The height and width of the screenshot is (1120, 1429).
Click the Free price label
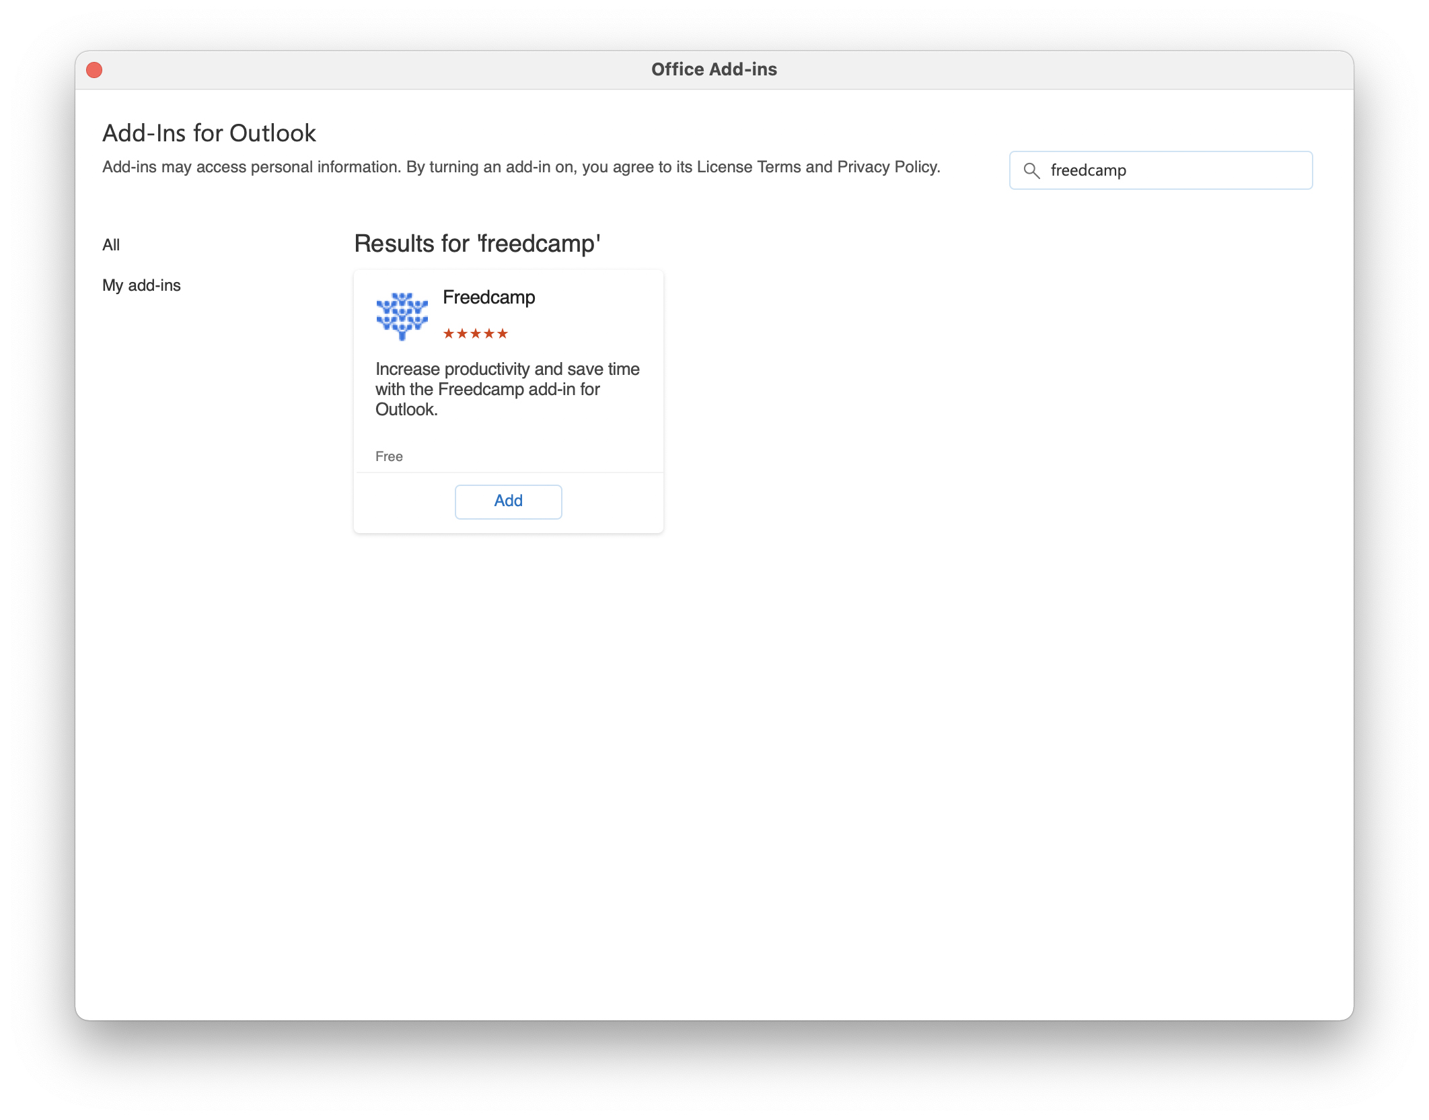(389, 456)
